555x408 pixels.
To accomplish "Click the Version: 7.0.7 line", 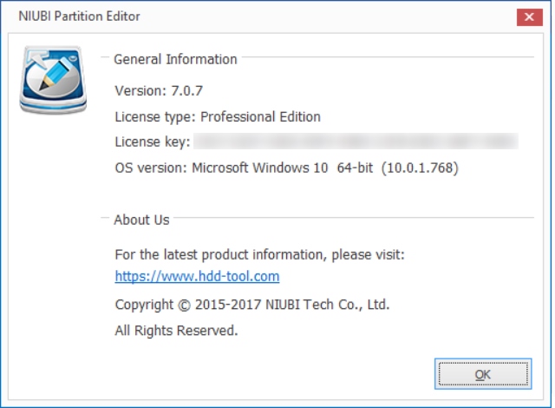I will point(159,90).
